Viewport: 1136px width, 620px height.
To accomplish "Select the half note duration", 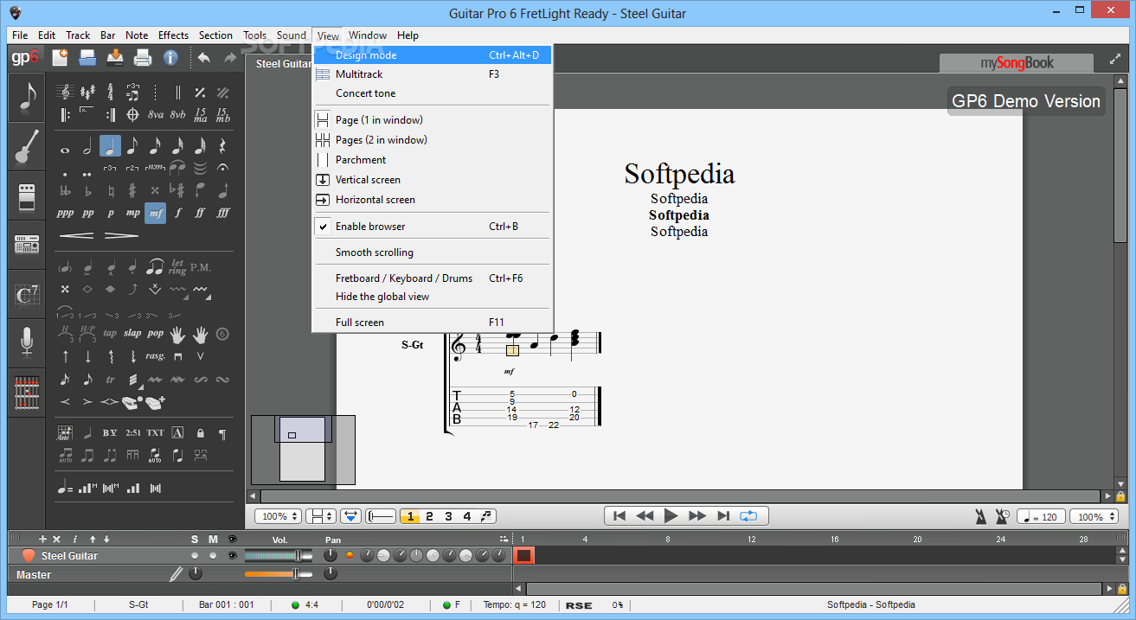I will pyautogui.click(x=87, y=147).
